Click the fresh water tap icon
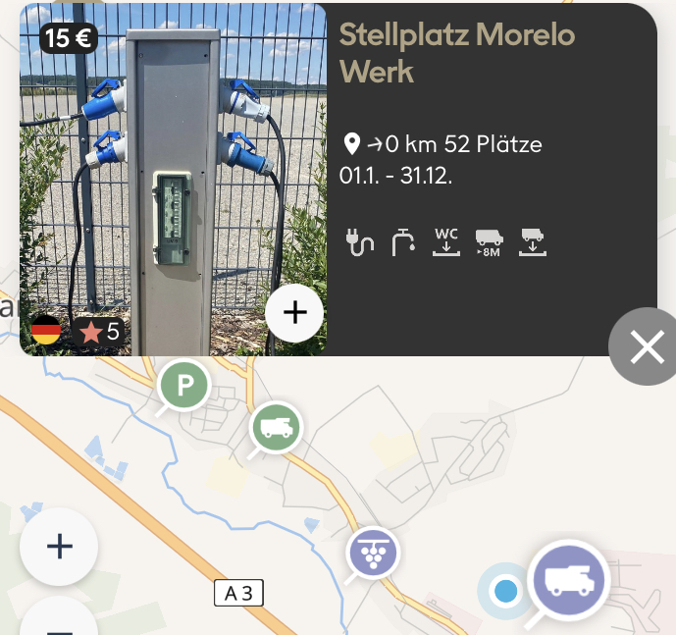Viewport: 676px width, 635px height. (x=403, y=242)
